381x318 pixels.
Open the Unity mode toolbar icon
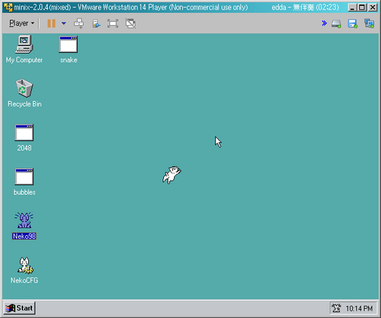tap(97, 24)
